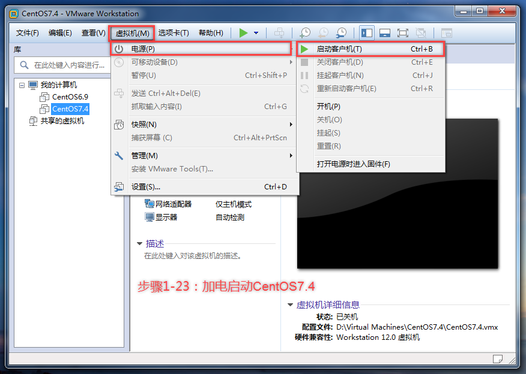Select 关机(O) in the power submenu
Image resolution: width=526 pixels, height=374 pixels.
click(x=371, y=120)
